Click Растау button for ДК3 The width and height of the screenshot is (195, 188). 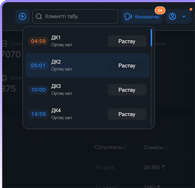point(127,90)
